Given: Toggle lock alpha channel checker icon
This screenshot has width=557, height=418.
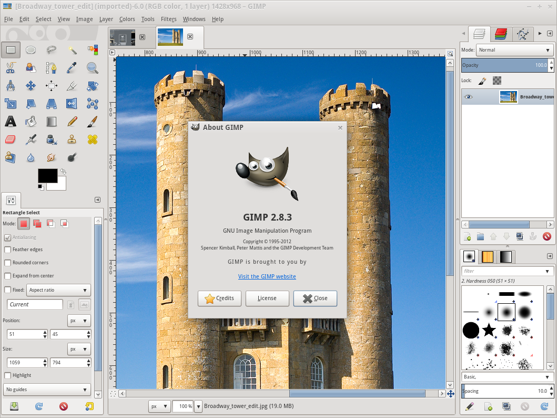Looking at the screenshot, I should point(497,81).
